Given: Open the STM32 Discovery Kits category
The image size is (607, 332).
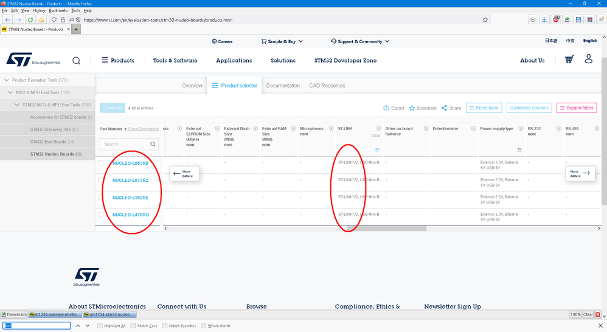Looking at the screenshot, I should [x=55, y=130].
